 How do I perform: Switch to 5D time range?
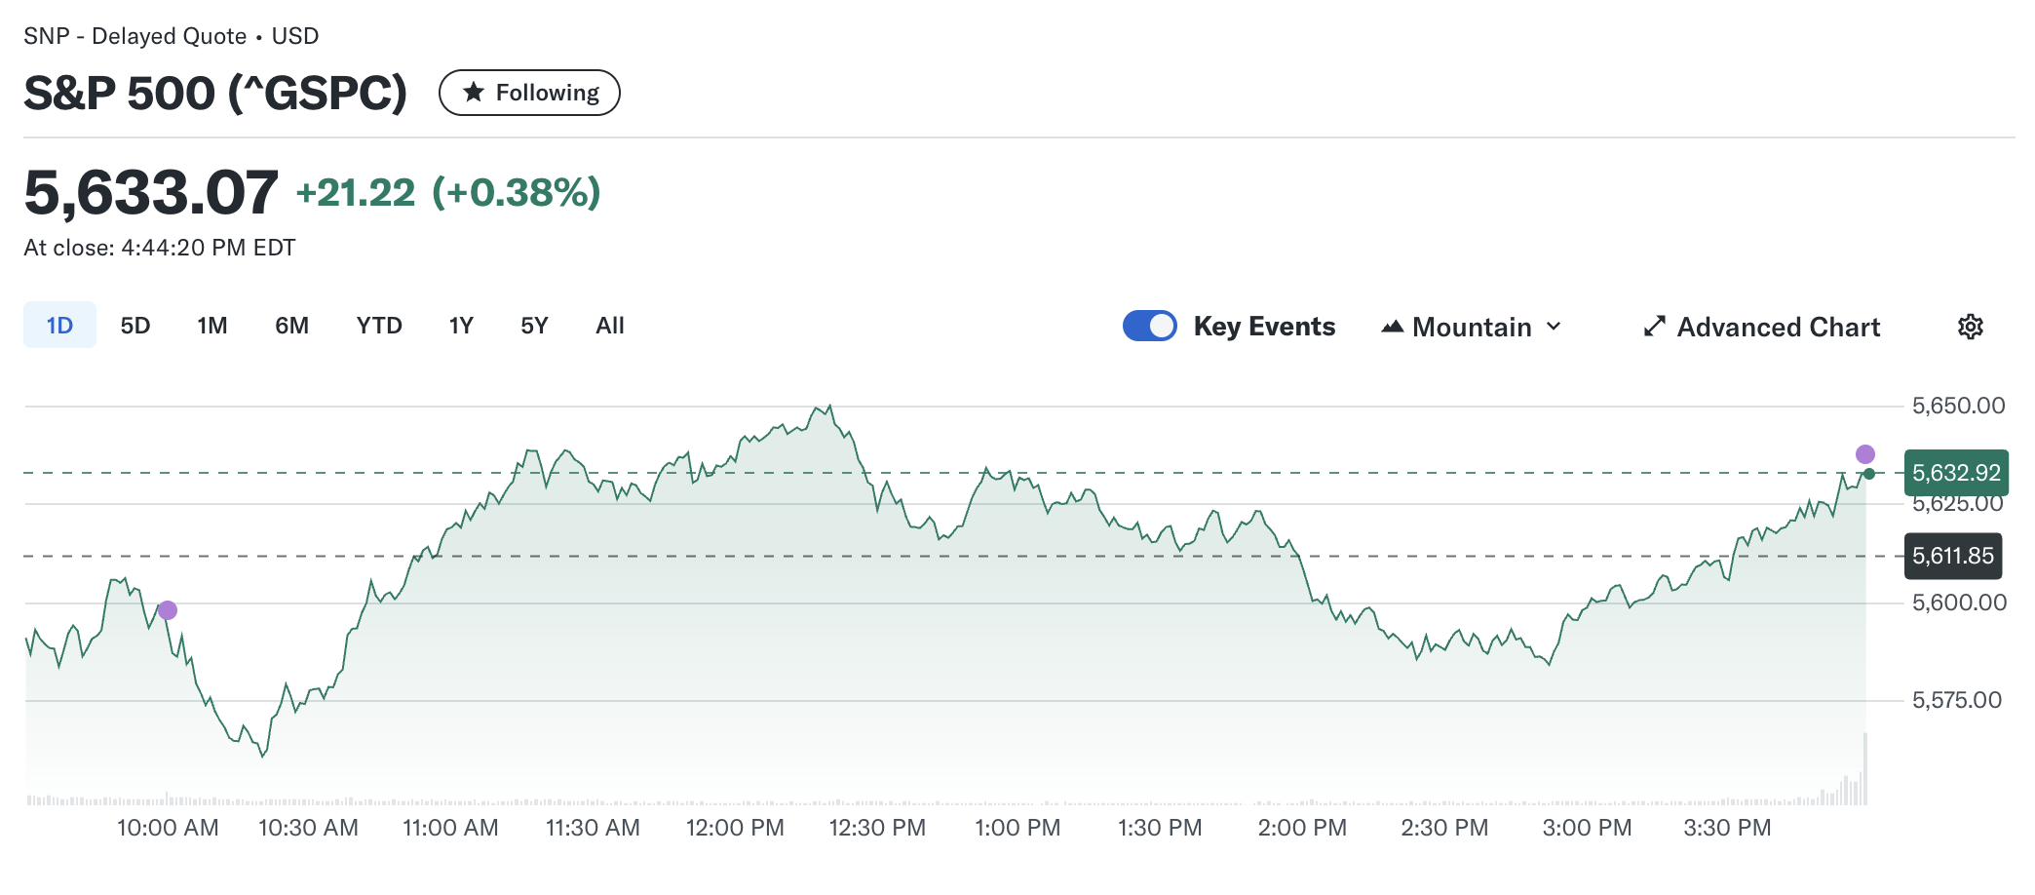[x=135, y=325]
